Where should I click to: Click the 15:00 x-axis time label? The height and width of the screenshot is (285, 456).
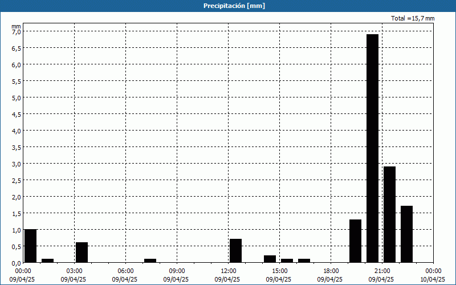click(280, 271)
